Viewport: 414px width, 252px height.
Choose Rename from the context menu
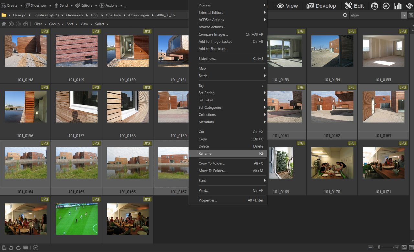205,153
